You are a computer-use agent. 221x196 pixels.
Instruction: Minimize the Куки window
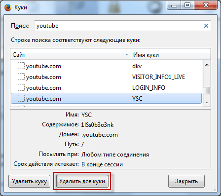[174, 5]
